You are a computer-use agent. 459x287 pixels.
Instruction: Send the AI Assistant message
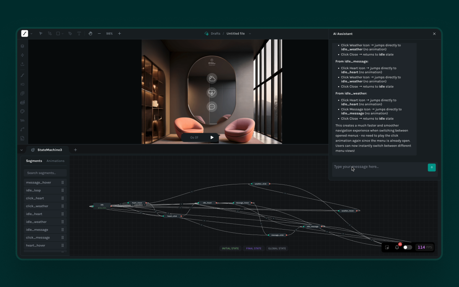pyautogui.click(x=431, y=167)
